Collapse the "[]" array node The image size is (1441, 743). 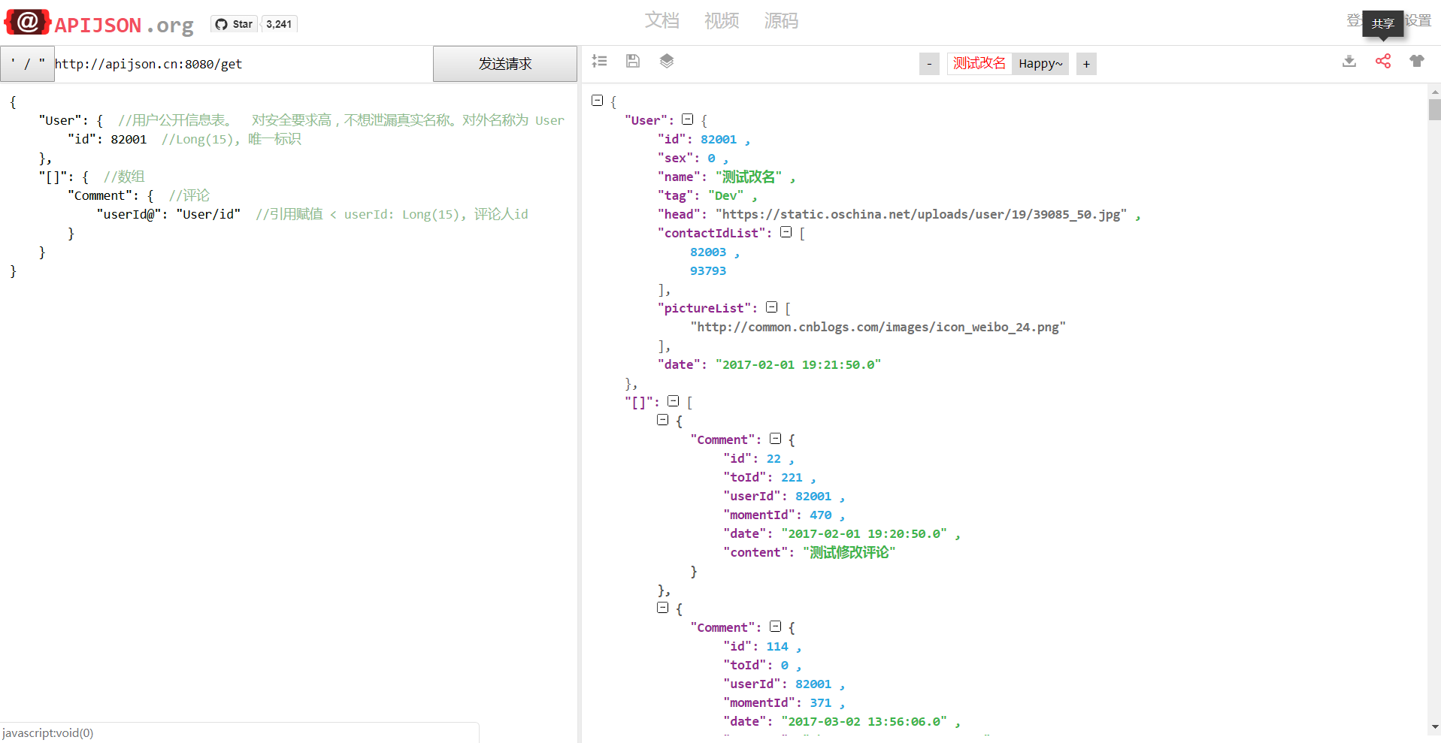click(674, 401)
